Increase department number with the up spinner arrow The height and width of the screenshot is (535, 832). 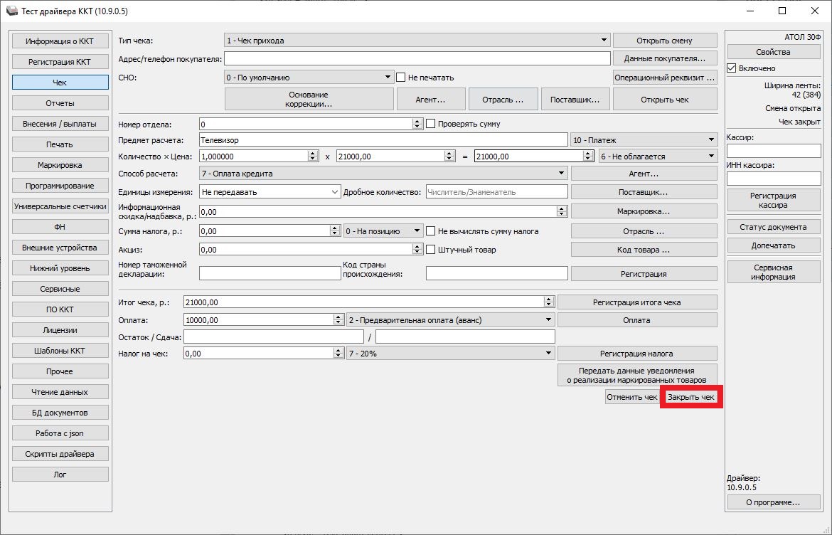417,121
